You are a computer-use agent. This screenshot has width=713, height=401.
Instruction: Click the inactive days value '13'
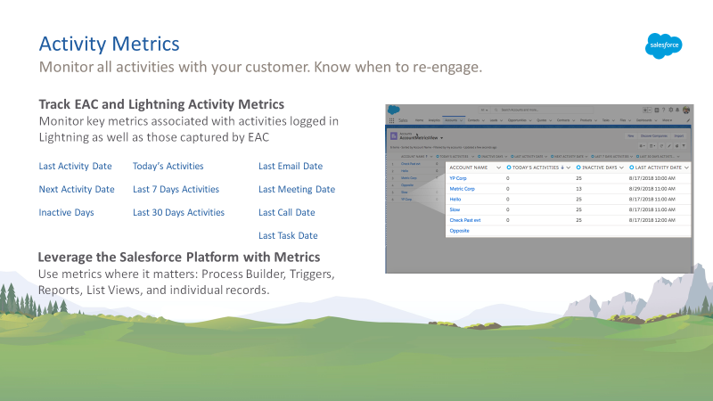tap(578, 189)
